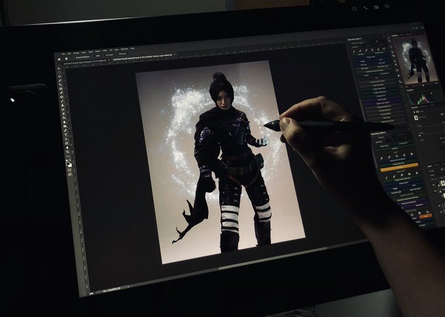Screen dimensions: 445x317
Task: Select the Hand tool in the toolbar
Action: (67, 148)
